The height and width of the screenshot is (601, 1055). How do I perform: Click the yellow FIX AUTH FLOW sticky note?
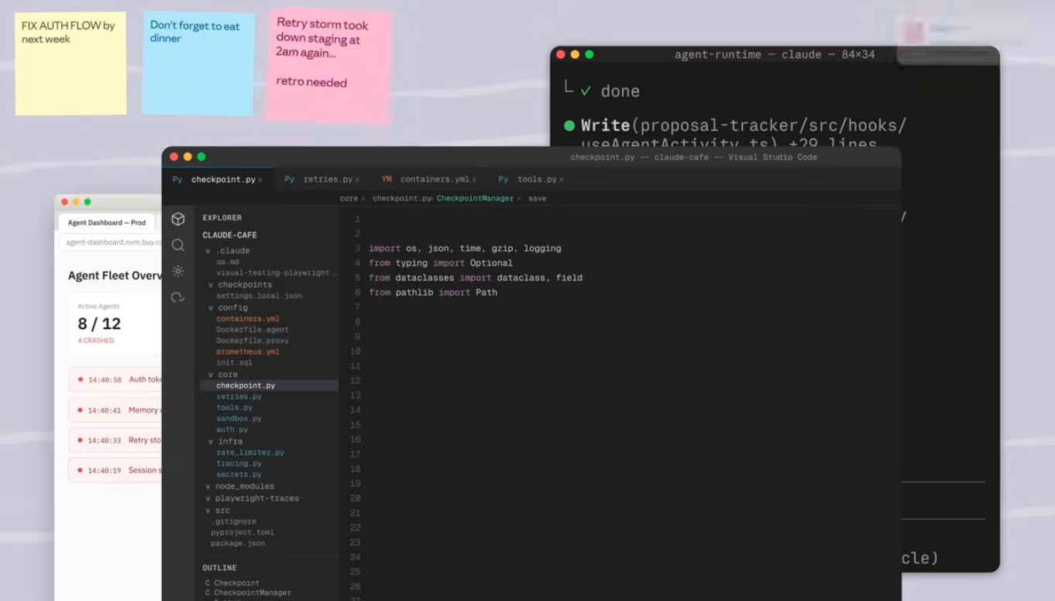tap(70, 64)
